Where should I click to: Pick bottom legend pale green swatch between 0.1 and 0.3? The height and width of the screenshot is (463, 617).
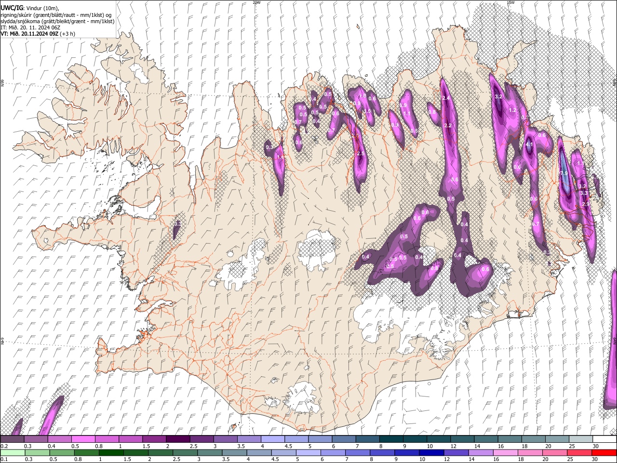click(12, 452)
